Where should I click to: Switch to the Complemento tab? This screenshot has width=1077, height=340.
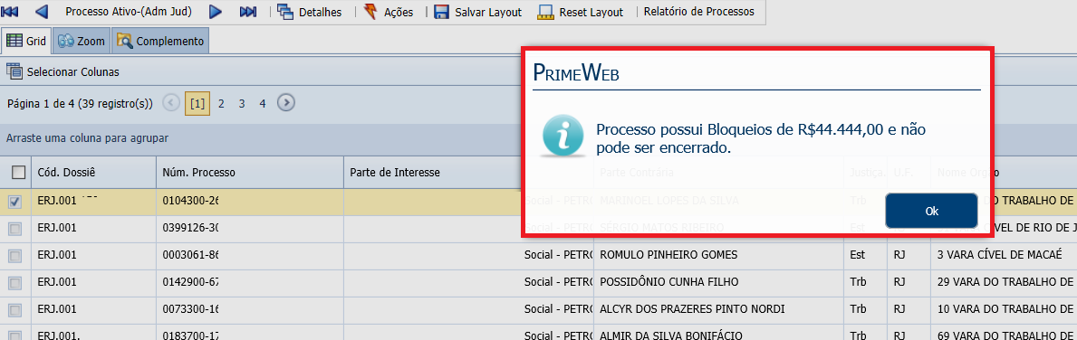[160, 41]
